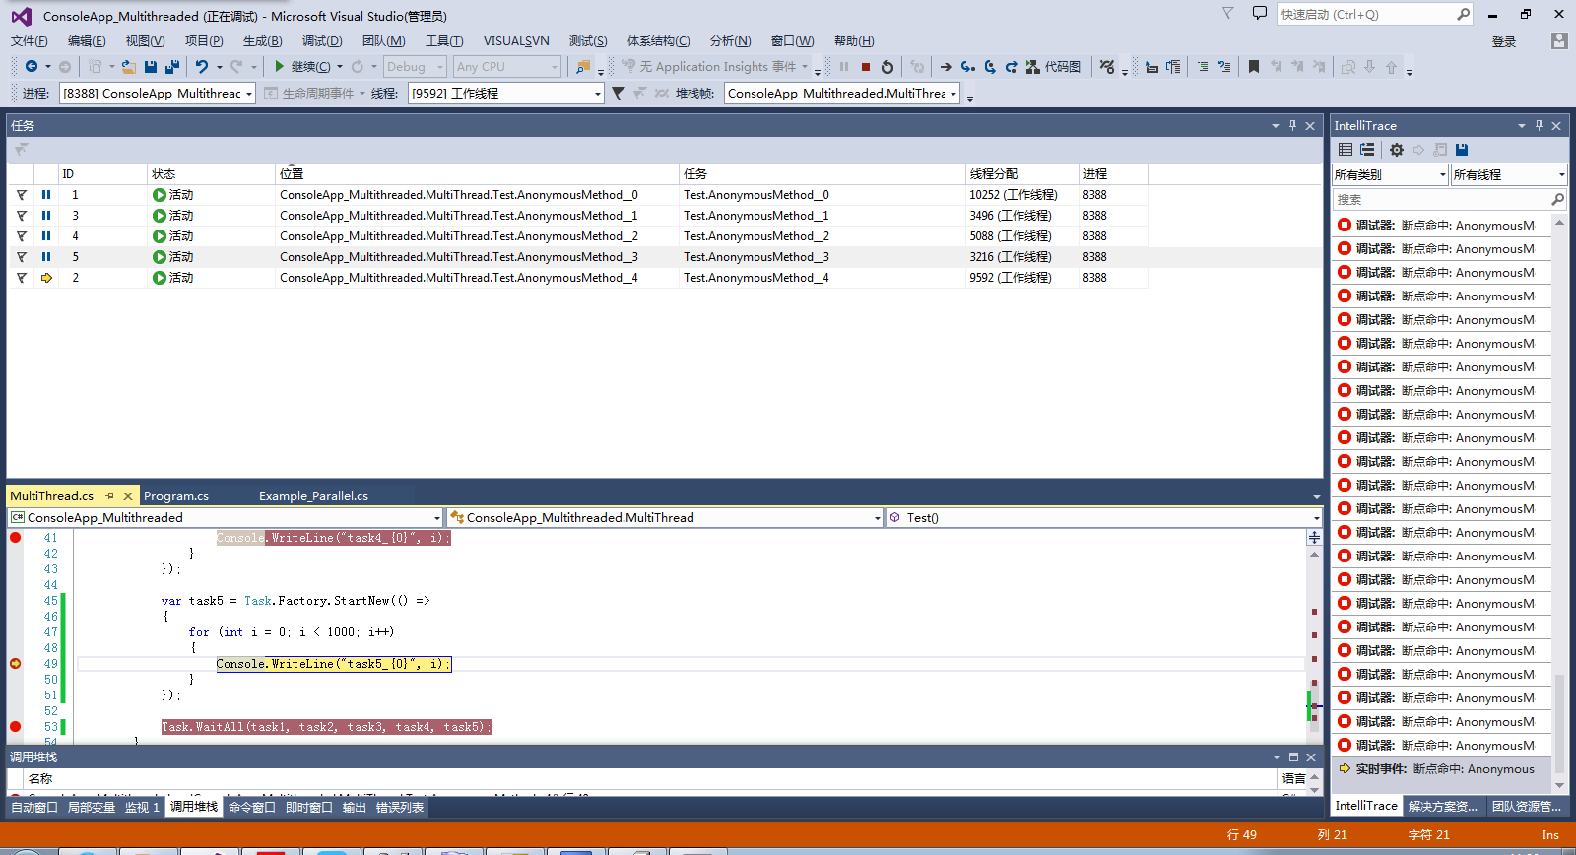The width and height of the screenshot is (1576, 855).
Task: Open the 进程 process dropdown
Action: point(158,94)
